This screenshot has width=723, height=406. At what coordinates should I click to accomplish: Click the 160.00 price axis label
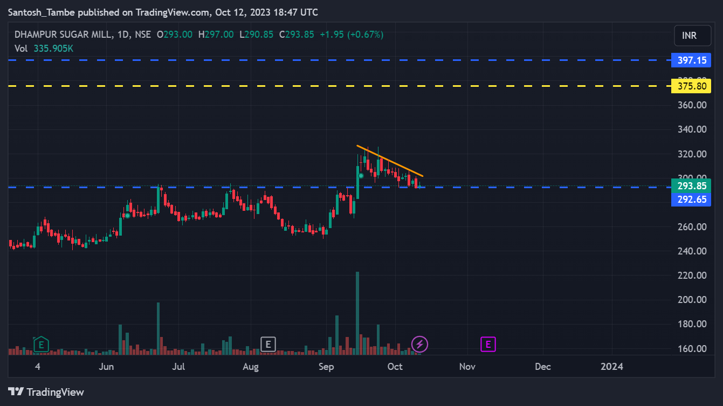(x=692, y=348)
